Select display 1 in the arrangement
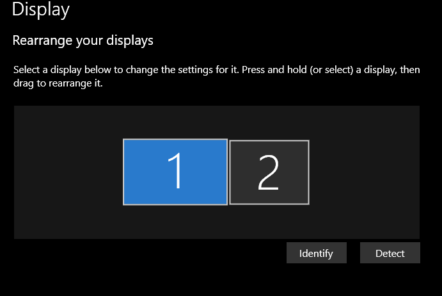This screenshot has height=296, width=442. pos(175,172)
